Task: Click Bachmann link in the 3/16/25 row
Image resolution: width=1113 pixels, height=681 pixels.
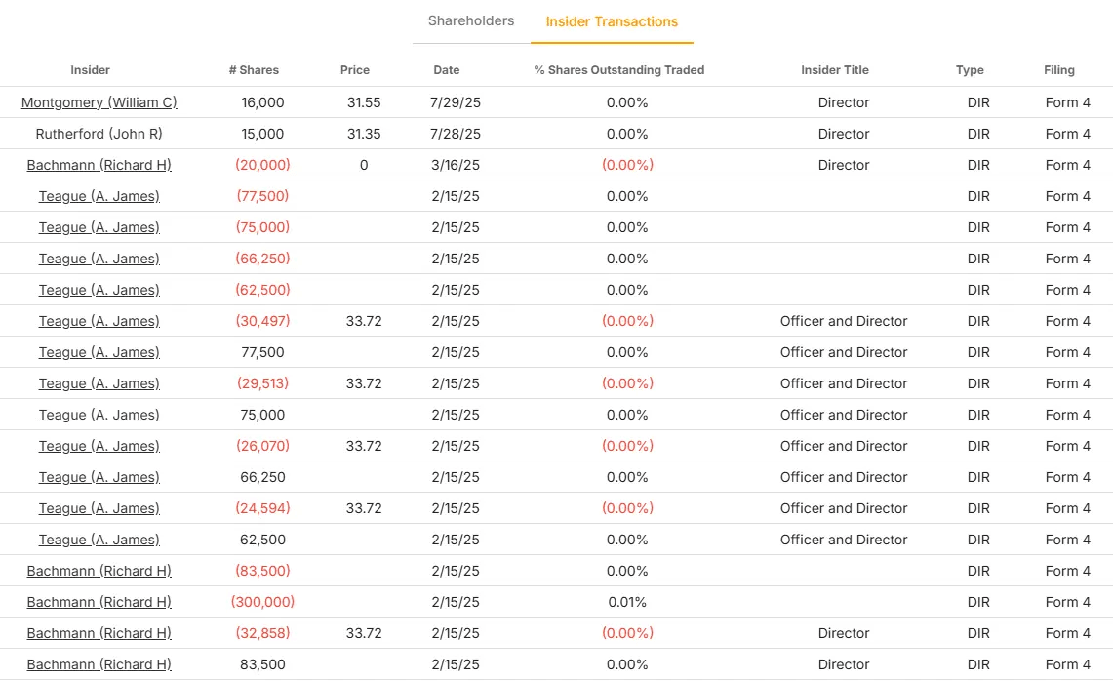Action: pos(99,165)
